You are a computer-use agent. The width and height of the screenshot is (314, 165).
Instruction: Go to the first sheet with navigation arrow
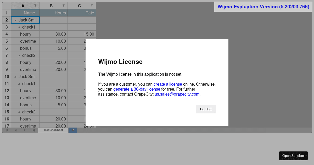[x=7, y=130]
